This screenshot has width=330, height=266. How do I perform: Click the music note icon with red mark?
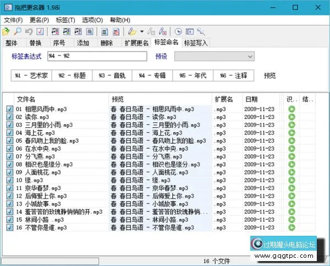click(x=55, y=31)
